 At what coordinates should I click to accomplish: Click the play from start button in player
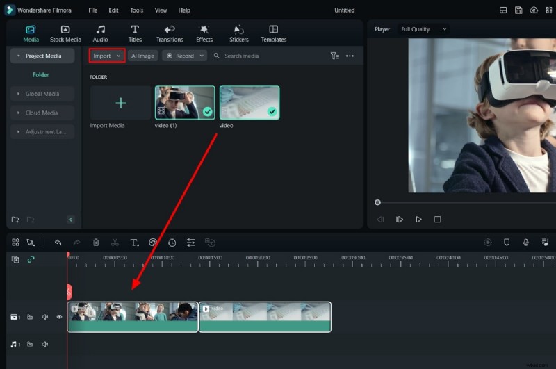click(399, 220)
